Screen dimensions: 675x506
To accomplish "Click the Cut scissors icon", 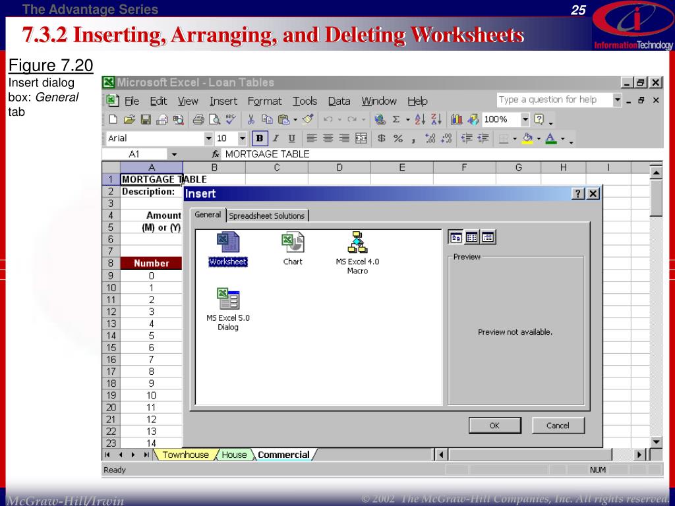I will [251, 120].
